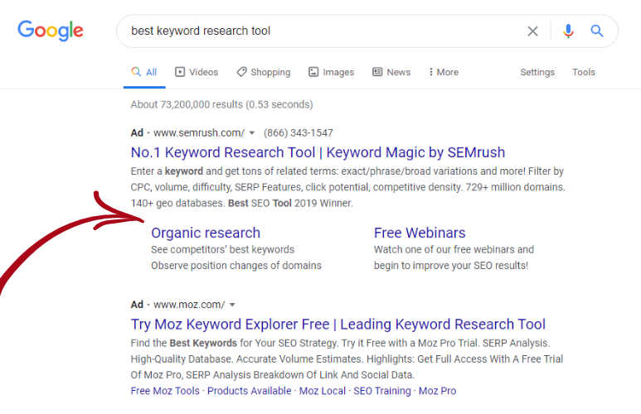Image resolution: width=641 pixels, height=414 pixels.
Task: Expand the dropdown arrow next to www.moz.com/
Action: click(x=232, y=305)
